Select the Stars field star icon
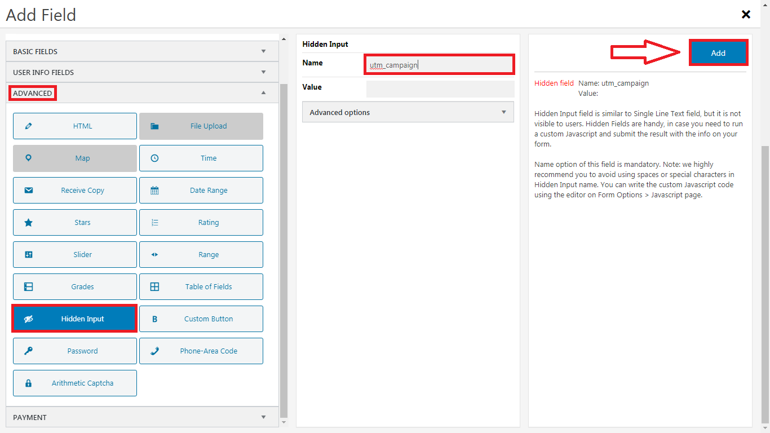Screen dimensions: 770x433 pos(29,223)
